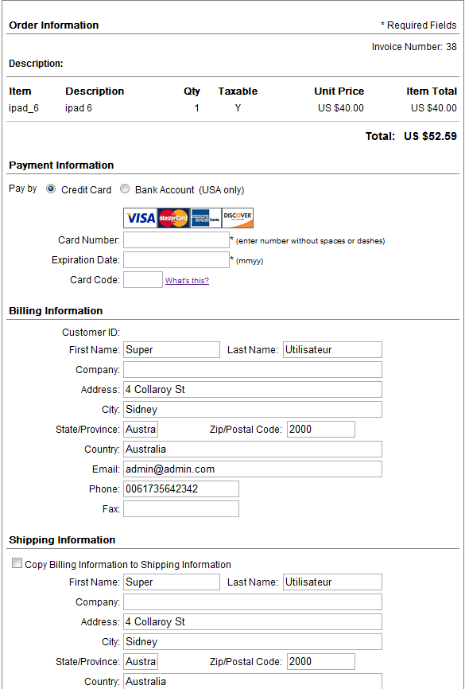Viewport: 465px width, 689px height.
Task: Select the Bank Account payment option
Action: (x=125, y=189)
